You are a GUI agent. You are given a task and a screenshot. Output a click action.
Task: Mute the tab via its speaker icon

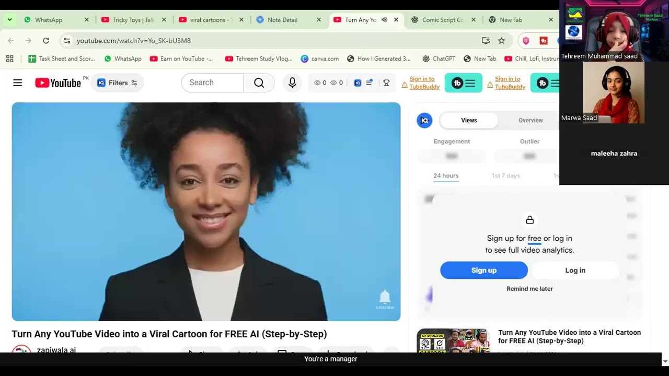click(x=384, y=20)
